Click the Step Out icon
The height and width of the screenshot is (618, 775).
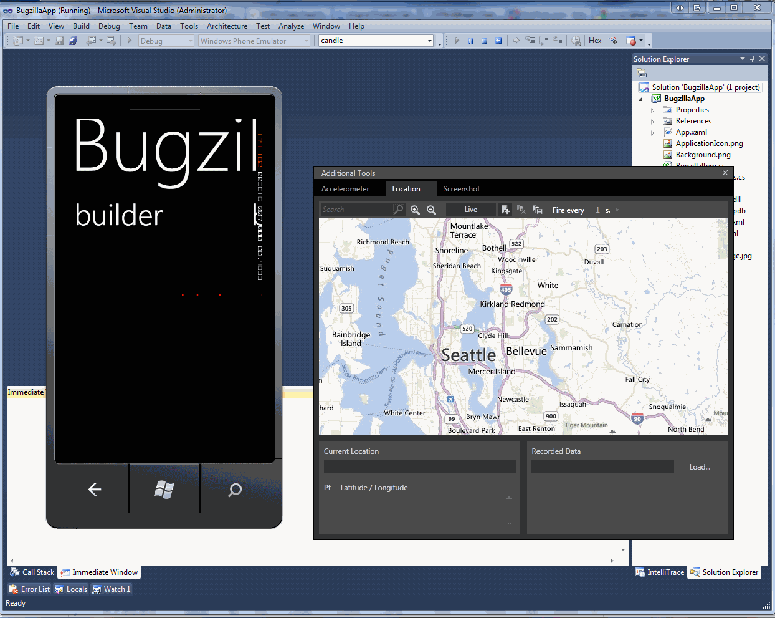point(558,41)
